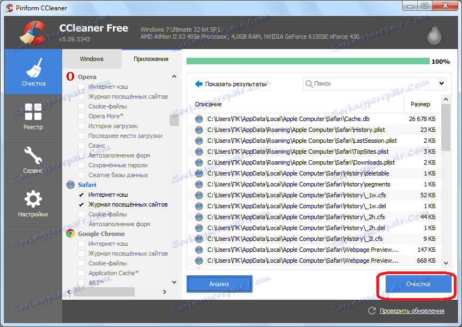Click results list scroll down arrow

[446, 263]
